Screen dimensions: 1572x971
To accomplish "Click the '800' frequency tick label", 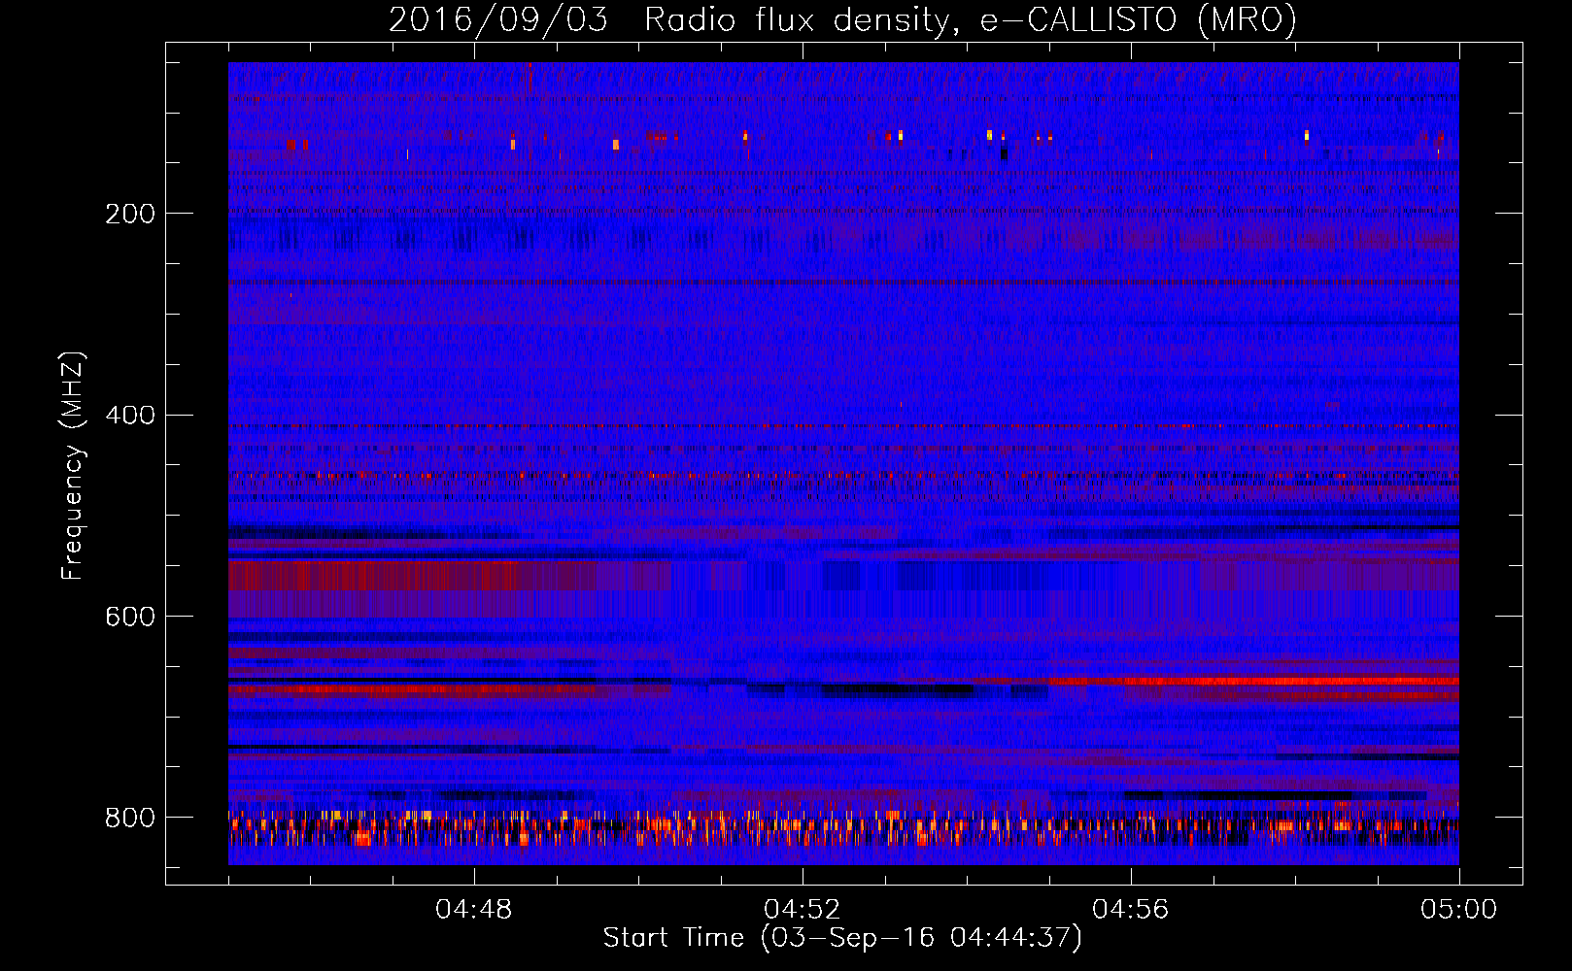I will coord(130,818).
